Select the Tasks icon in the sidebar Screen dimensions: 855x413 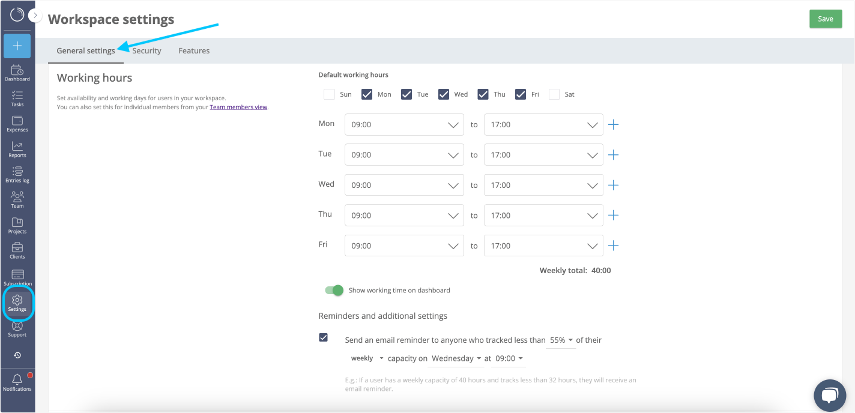click(17, 97)
